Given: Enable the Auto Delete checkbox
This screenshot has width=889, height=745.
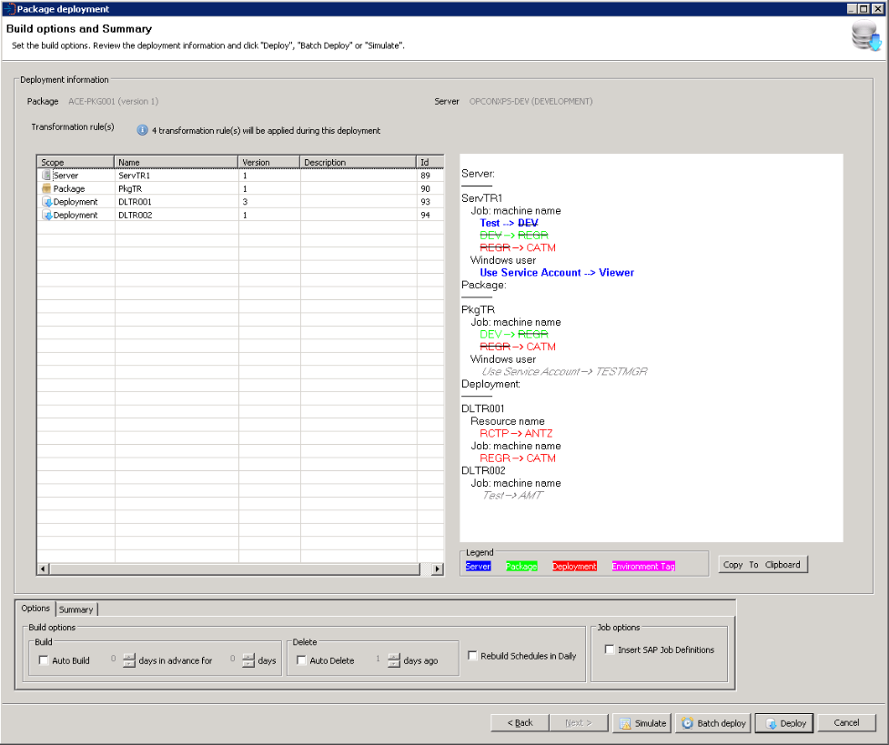Looking at the screenshot, I should pos(301,660).
